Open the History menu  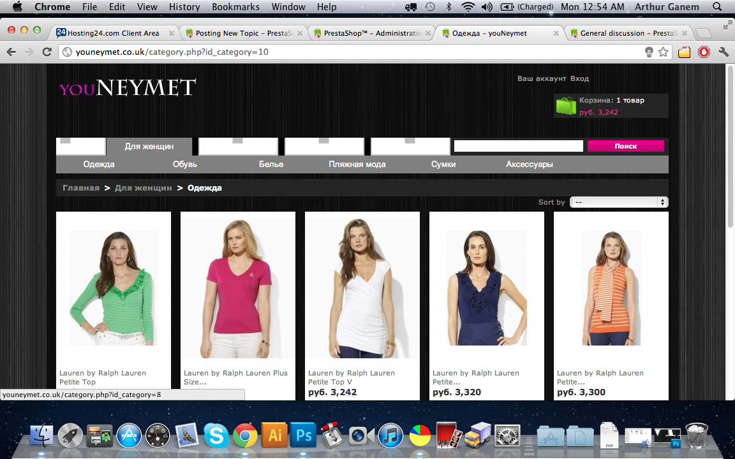[184, 6]
